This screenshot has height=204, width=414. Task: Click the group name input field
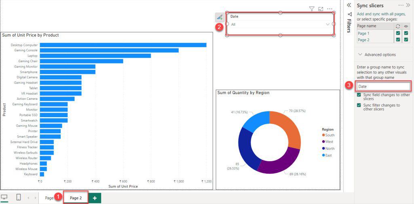[383, 86]
